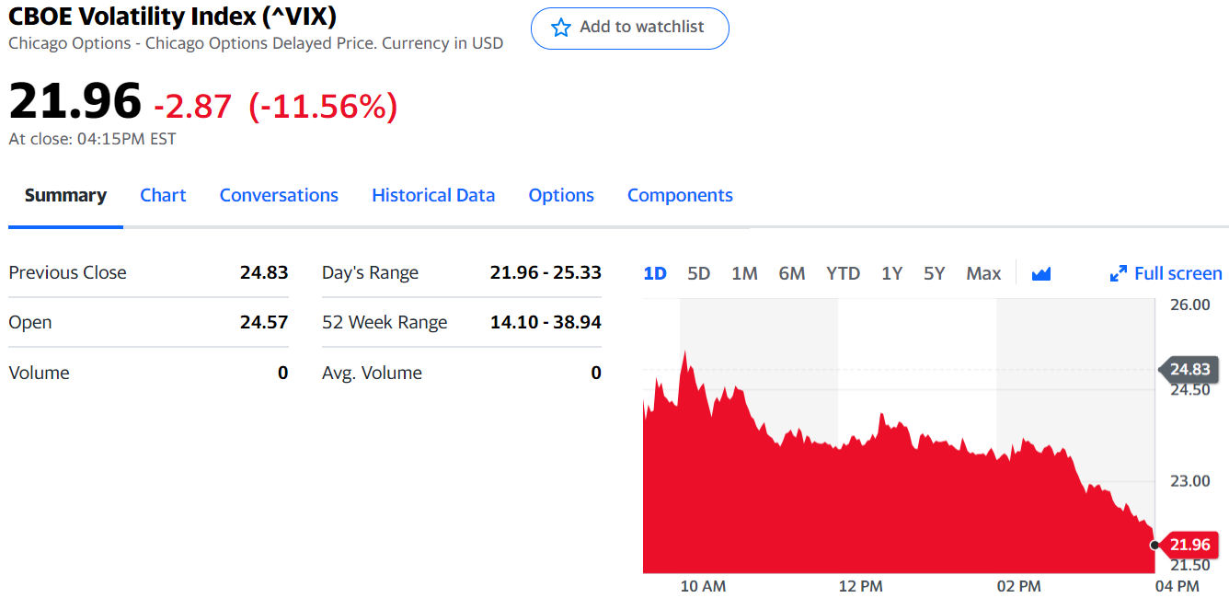Click the At close: 04:15PM EST text
1229x598 pixels.
click(92, 139)
